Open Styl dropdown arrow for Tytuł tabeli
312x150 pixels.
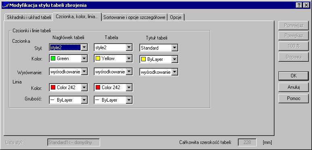(x=174, y=48)
